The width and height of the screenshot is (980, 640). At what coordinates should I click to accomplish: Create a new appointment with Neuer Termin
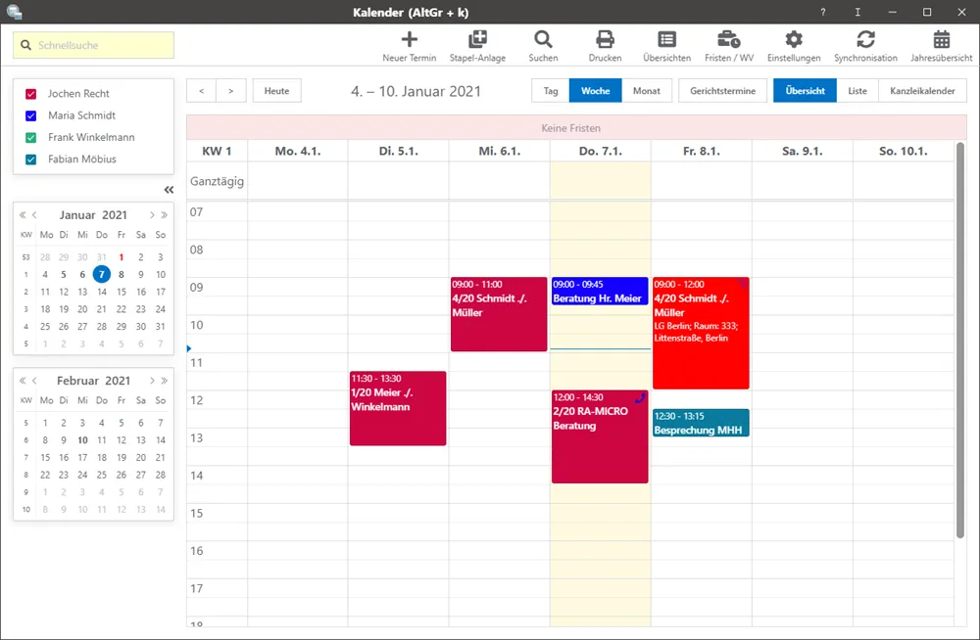(410, 44)
